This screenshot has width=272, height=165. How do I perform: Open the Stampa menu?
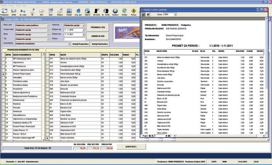pyautogui.click(x=4, y=6)
